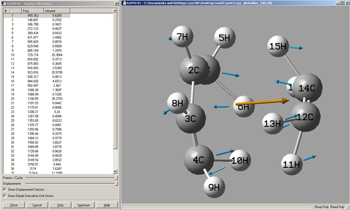This screenshot has height=210, width=350.
Task: Click the molecule window title bar icon
Action: (124, 3)
